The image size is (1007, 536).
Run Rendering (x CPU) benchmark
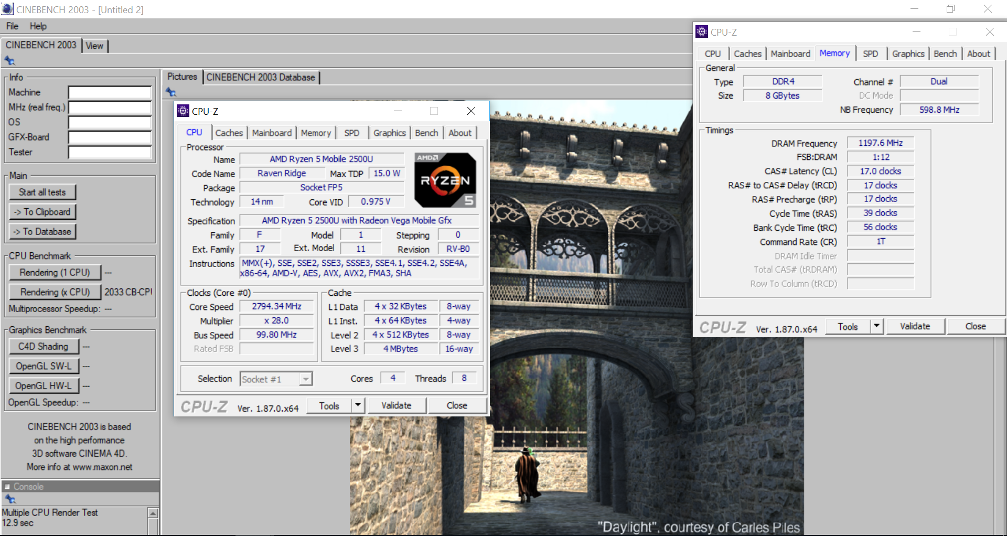[55, 292]
